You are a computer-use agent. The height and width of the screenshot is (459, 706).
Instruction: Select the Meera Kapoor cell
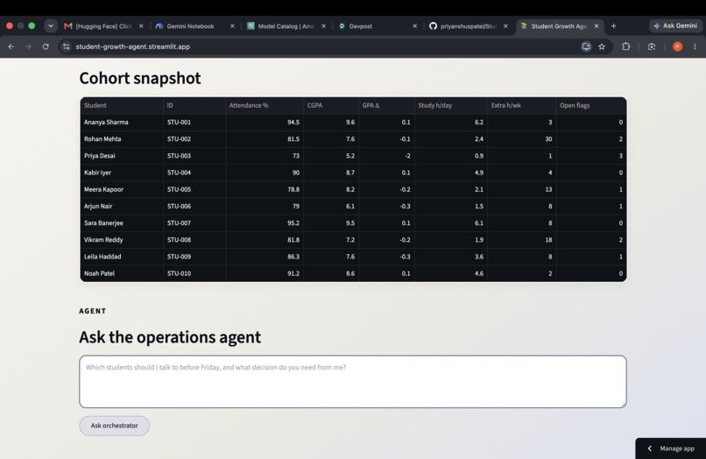click(122, 189)
